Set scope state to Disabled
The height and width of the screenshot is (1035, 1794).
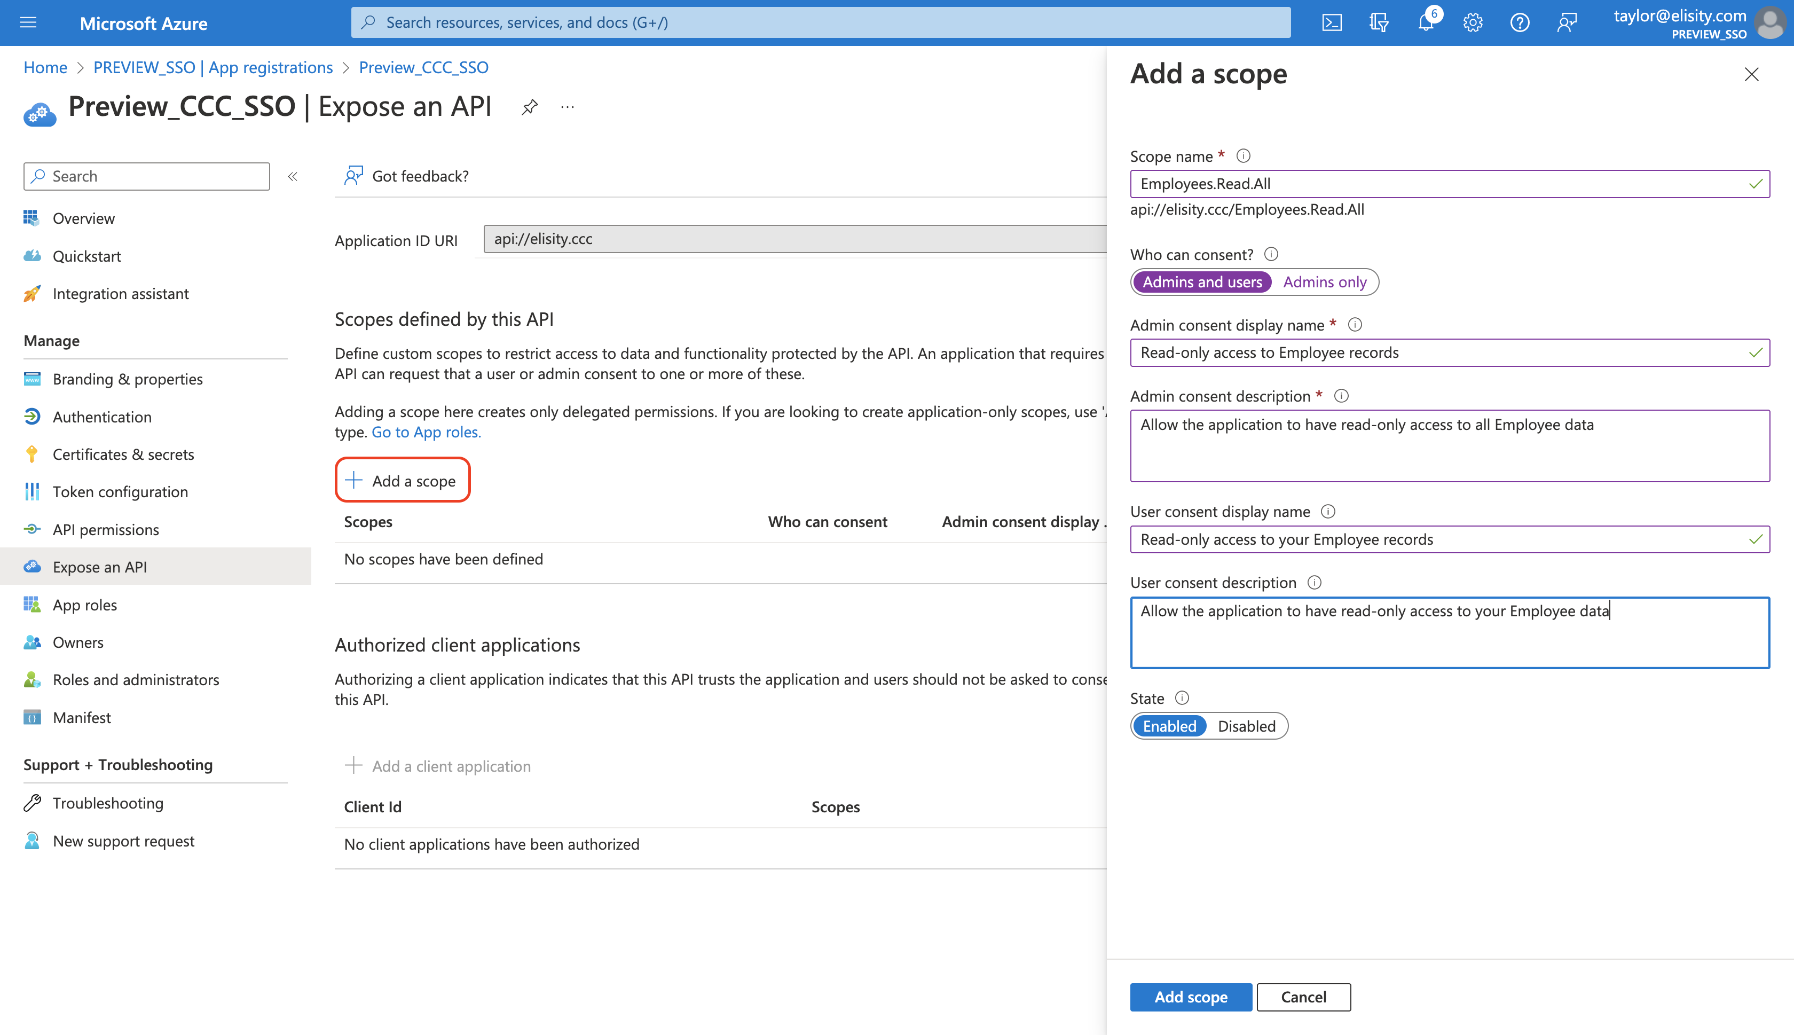tap(1246, 726)
